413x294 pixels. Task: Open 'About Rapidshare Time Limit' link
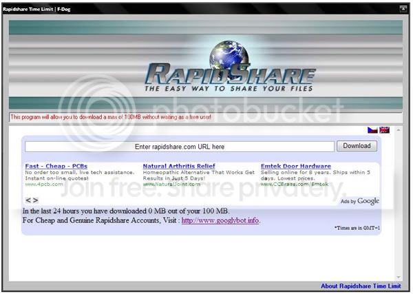pyautogui.click(x=361, y=286)
